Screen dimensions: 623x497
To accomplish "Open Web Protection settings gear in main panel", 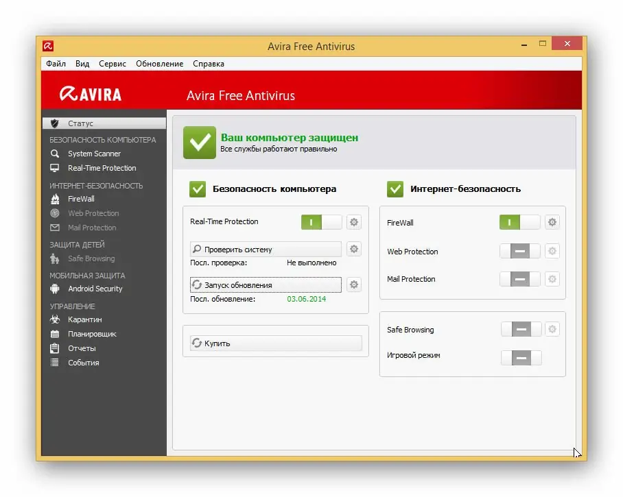I will pos(552,251).
